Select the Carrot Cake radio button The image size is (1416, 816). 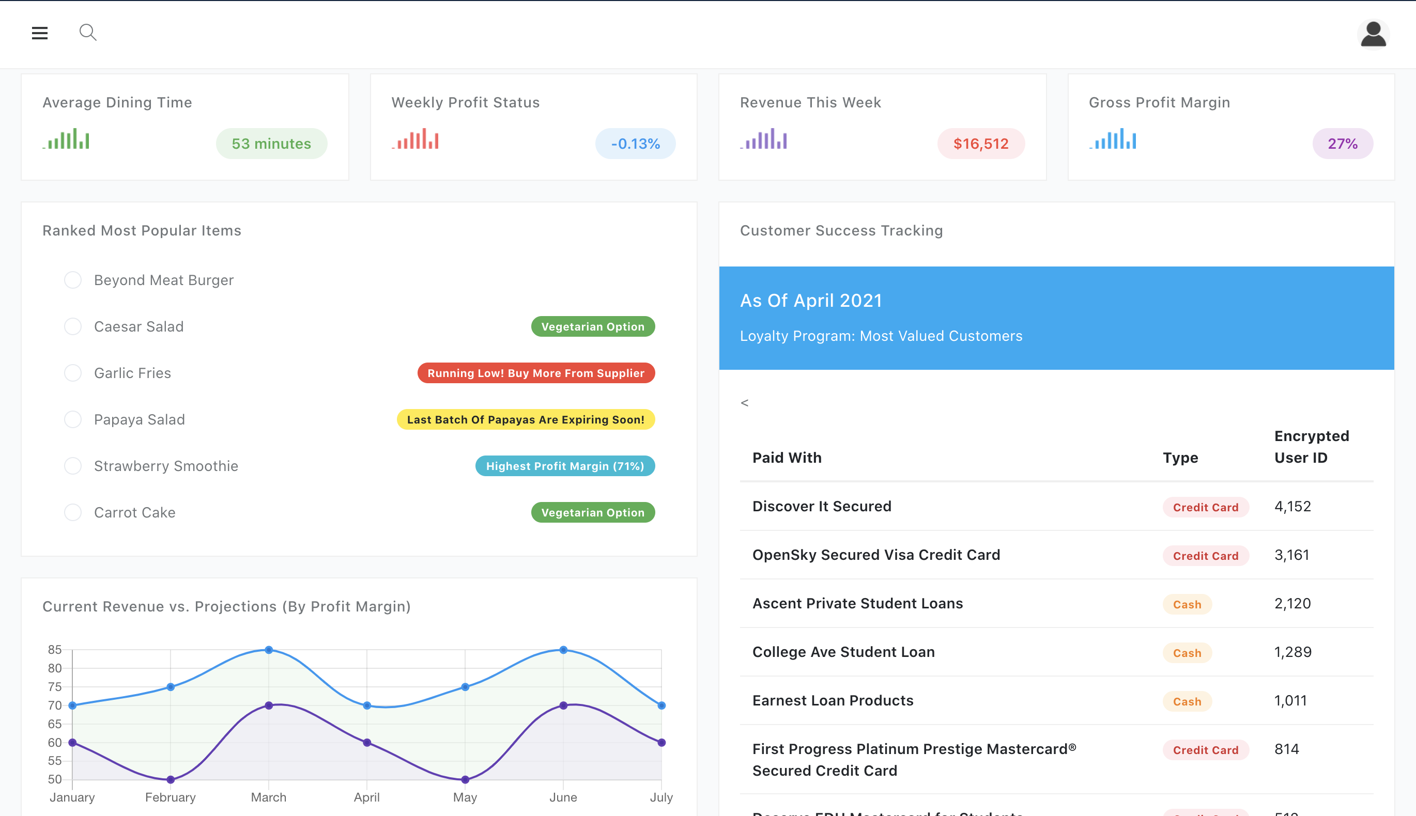click(x=73, y=512)
